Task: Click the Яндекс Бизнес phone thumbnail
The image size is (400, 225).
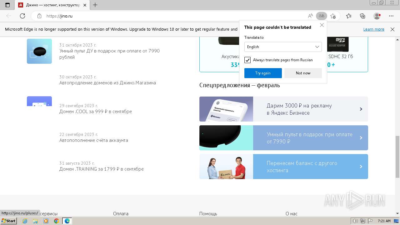Action: (x=226, y=109)
